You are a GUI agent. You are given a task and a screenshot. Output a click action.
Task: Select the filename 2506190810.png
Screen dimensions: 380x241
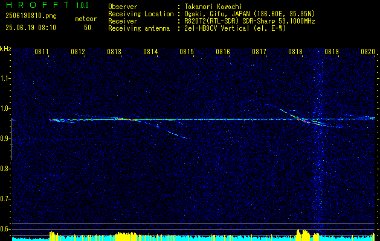31,16
